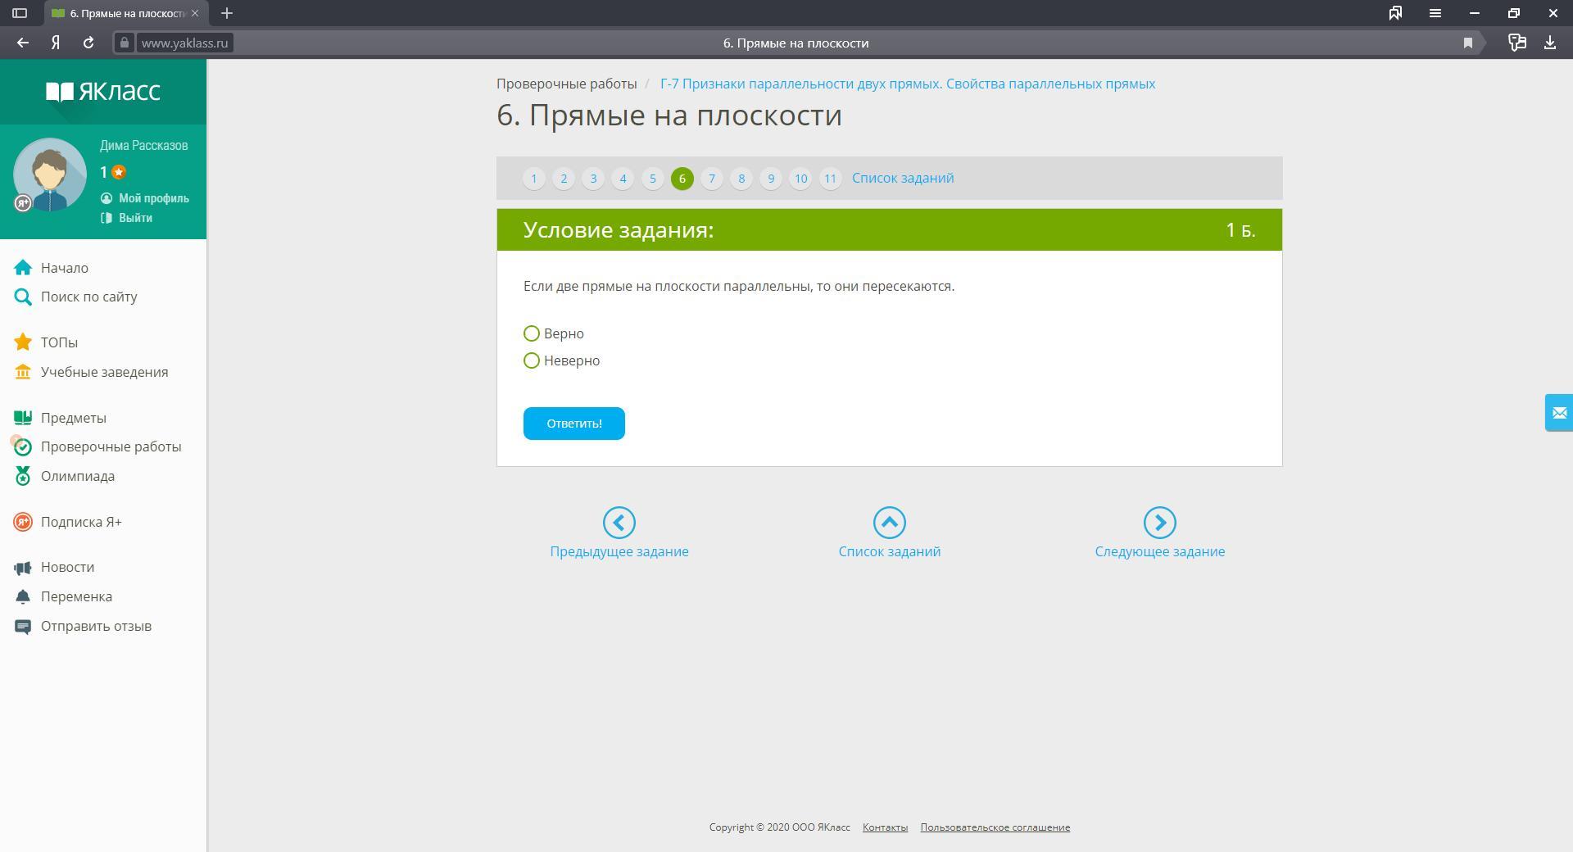
Task: Go to task number 2
Action: pos(564,179)
